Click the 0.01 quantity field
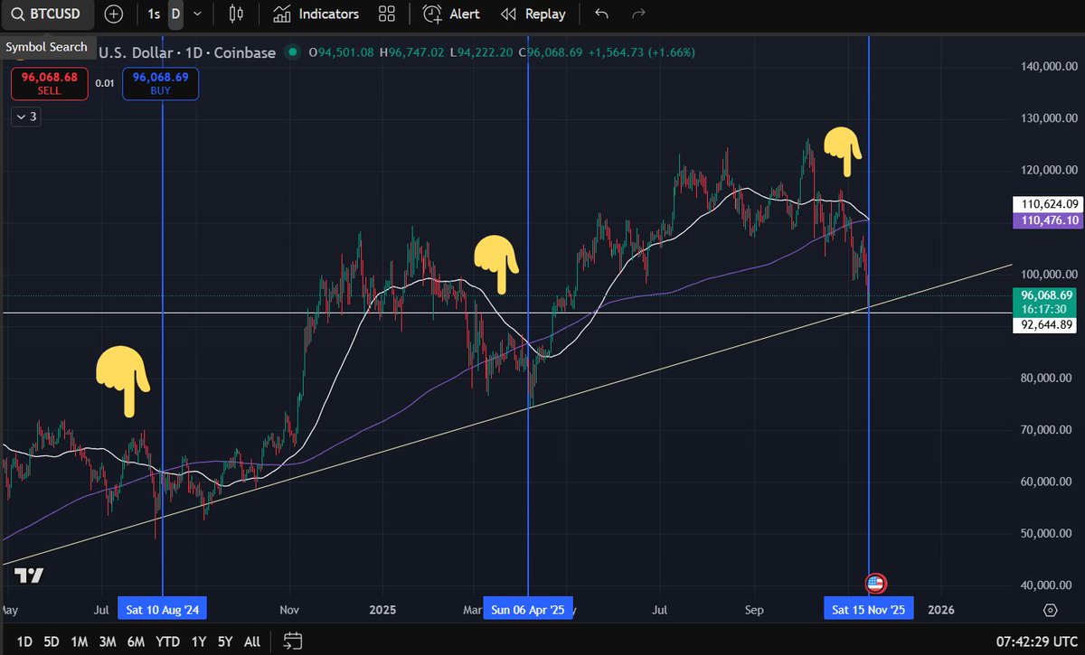The image size is (1085, 655). pos(102,82)
